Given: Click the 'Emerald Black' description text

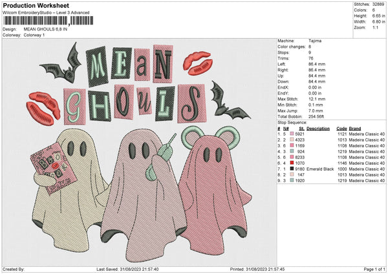Looking at the screenshot, I should (320, 169).
